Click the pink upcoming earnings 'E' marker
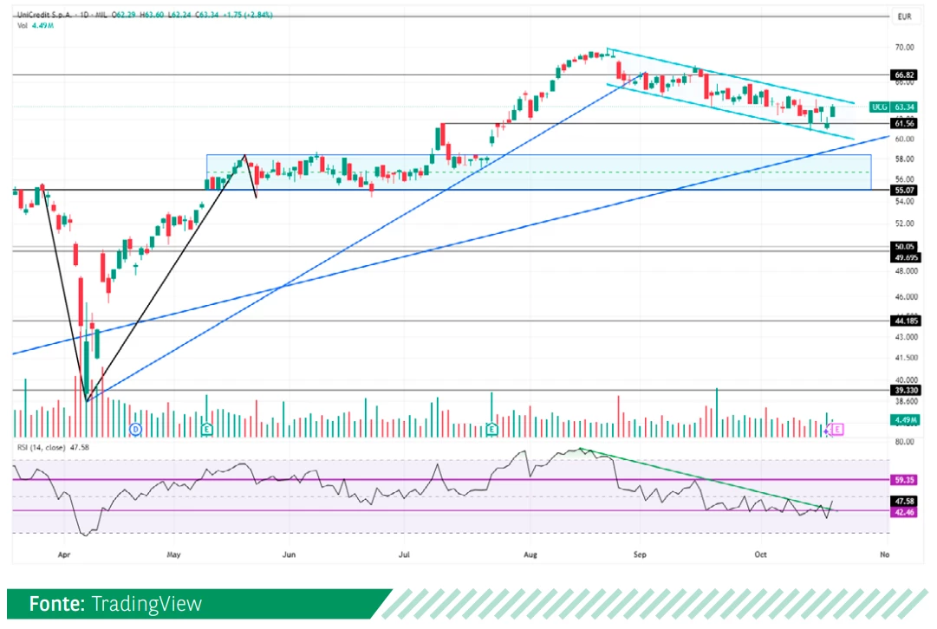The height and width of the screenshot is (629, 937). pos(837,429)
